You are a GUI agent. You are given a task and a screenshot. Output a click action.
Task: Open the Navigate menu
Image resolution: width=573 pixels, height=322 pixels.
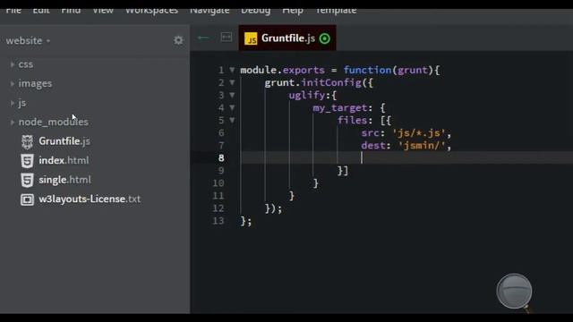coord(210,11)
